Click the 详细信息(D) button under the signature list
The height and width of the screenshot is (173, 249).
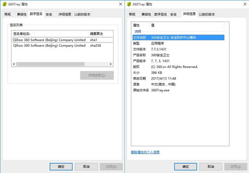tap(96, 76)
